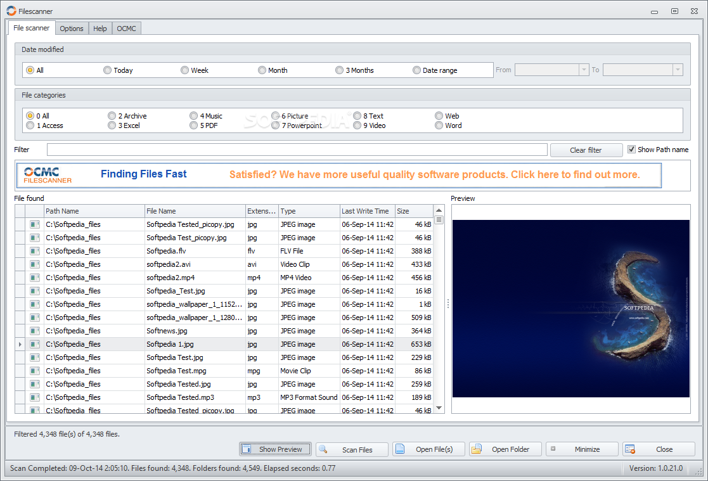Screen dimensions: 708x481
Task: Select the 3 Months date option
Action: 354,70
